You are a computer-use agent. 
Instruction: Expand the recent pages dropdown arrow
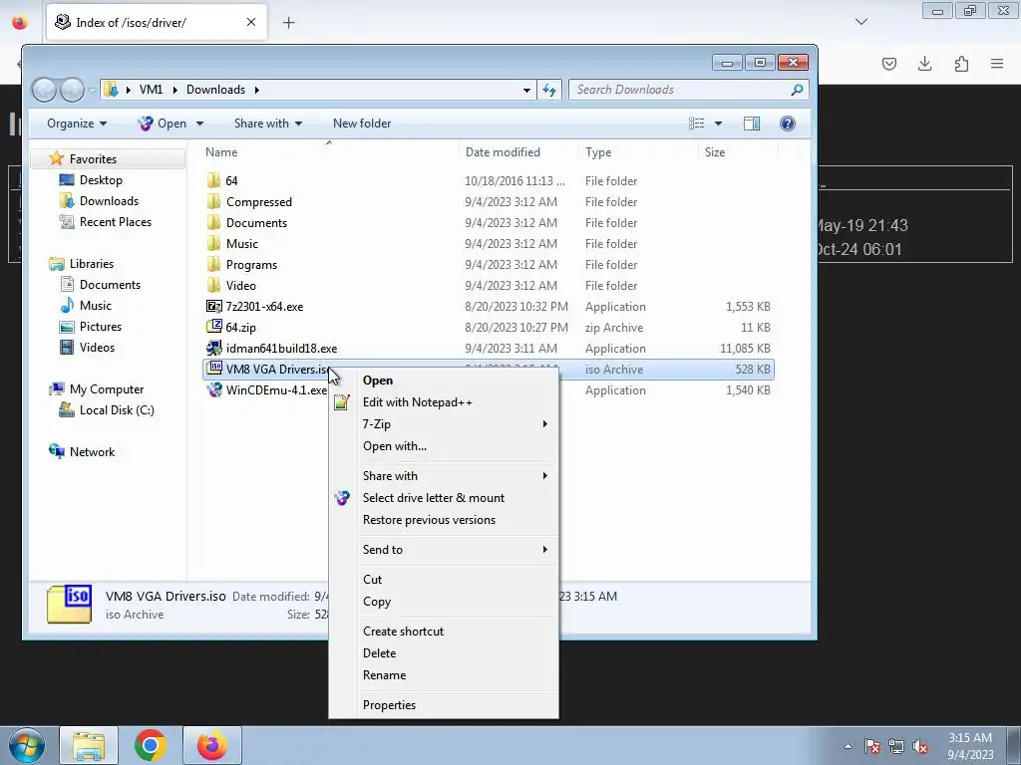click(x=91, y=90)
